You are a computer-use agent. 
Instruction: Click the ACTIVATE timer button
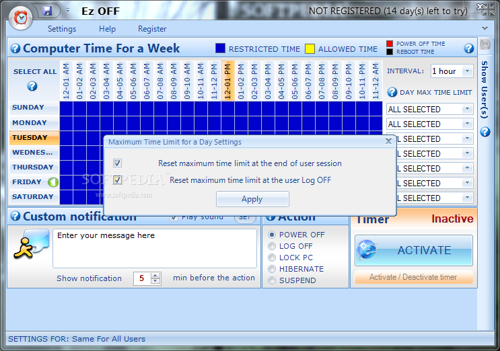[414, 250]
